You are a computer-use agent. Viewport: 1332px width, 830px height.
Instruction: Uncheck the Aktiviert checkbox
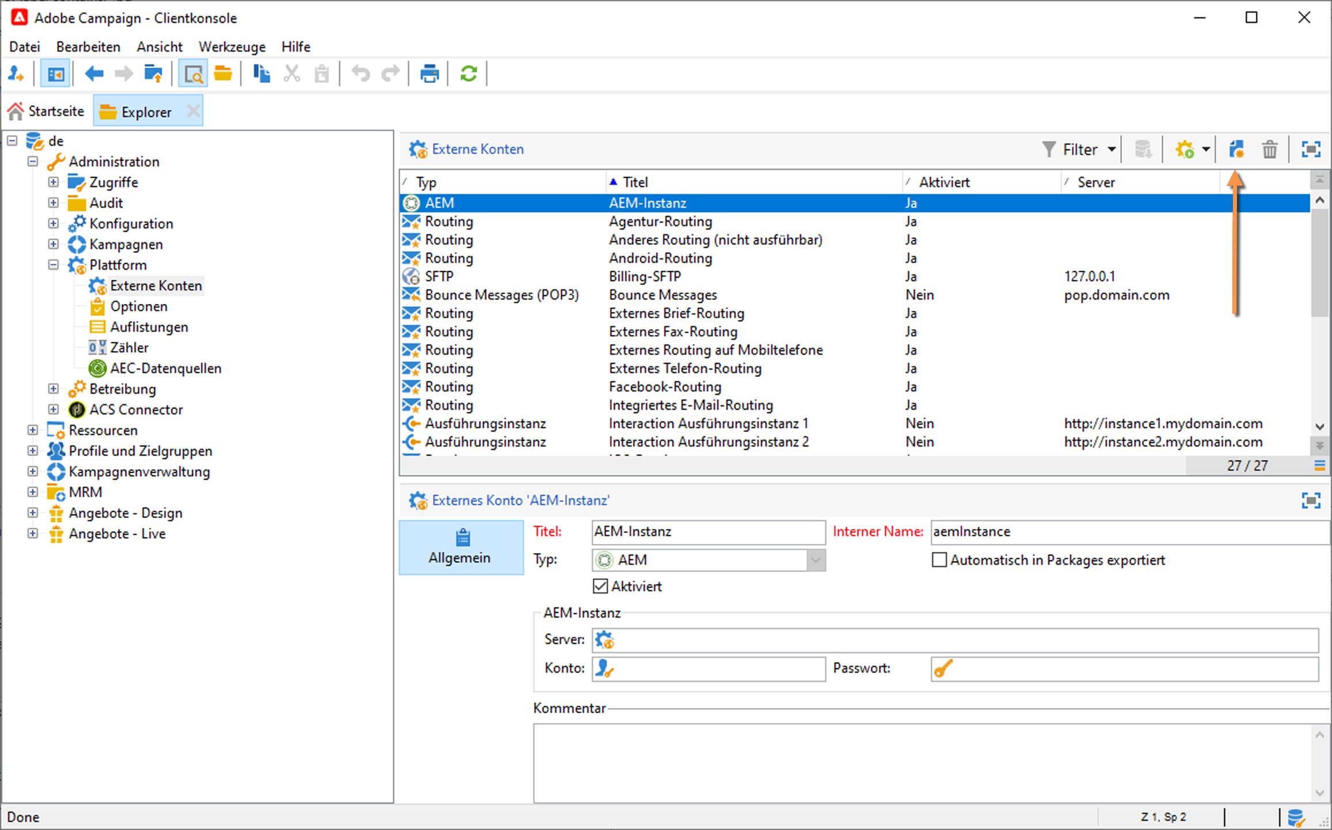[600, 586]
